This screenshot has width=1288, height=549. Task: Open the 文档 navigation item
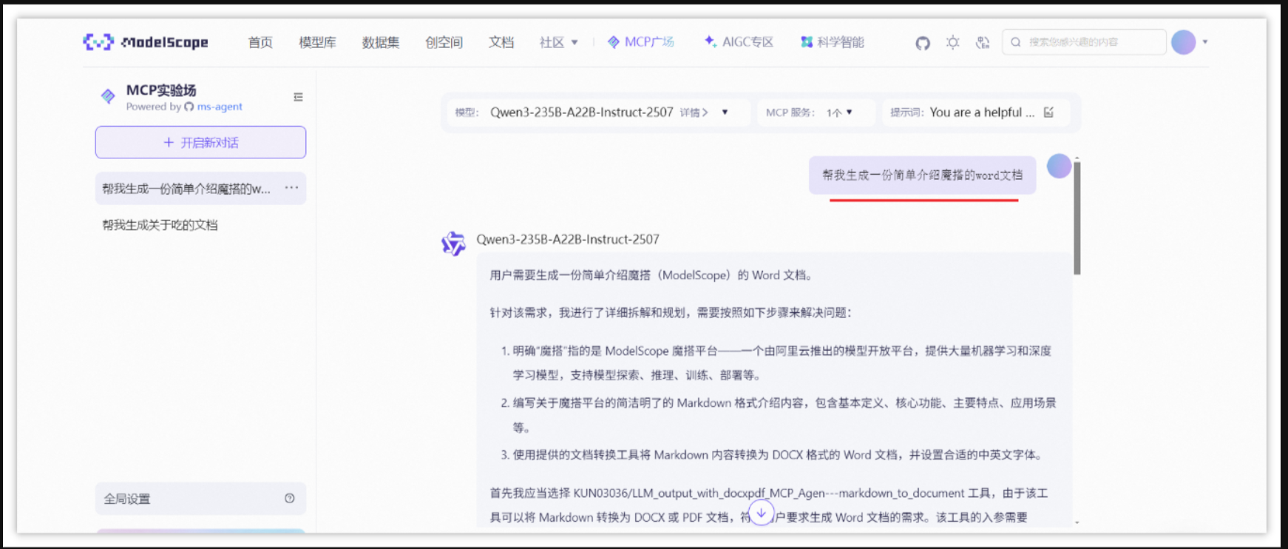tap(501, 42)
